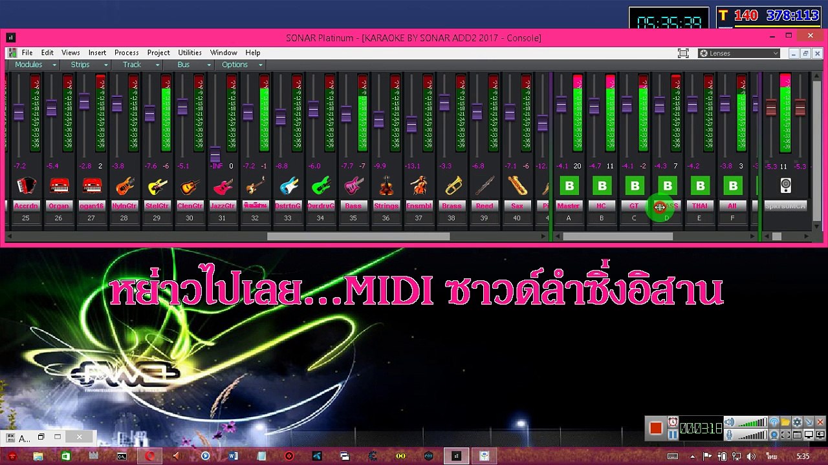Toggle the recorder live streaming broadcast icon
Viewport: 828px width, 465px height.
tap(774, 422)
